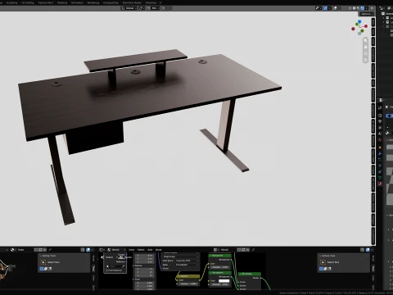The height and width of the screenshot is (295, 393).
Task: Switch to wireframe viewport shading
Action: tap(350, 8)
